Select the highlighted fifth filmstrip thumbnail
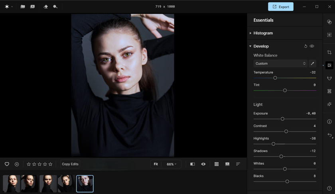335x194 pixels. [85, 184]
